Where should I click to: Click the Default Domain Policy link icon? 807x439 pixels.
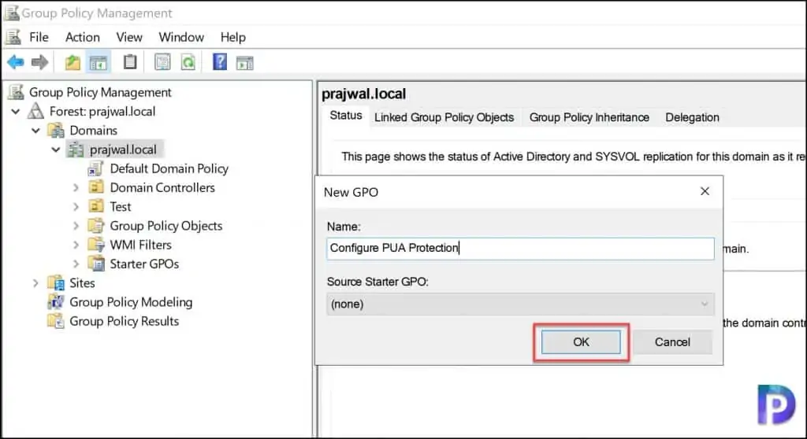coord(95,168)
